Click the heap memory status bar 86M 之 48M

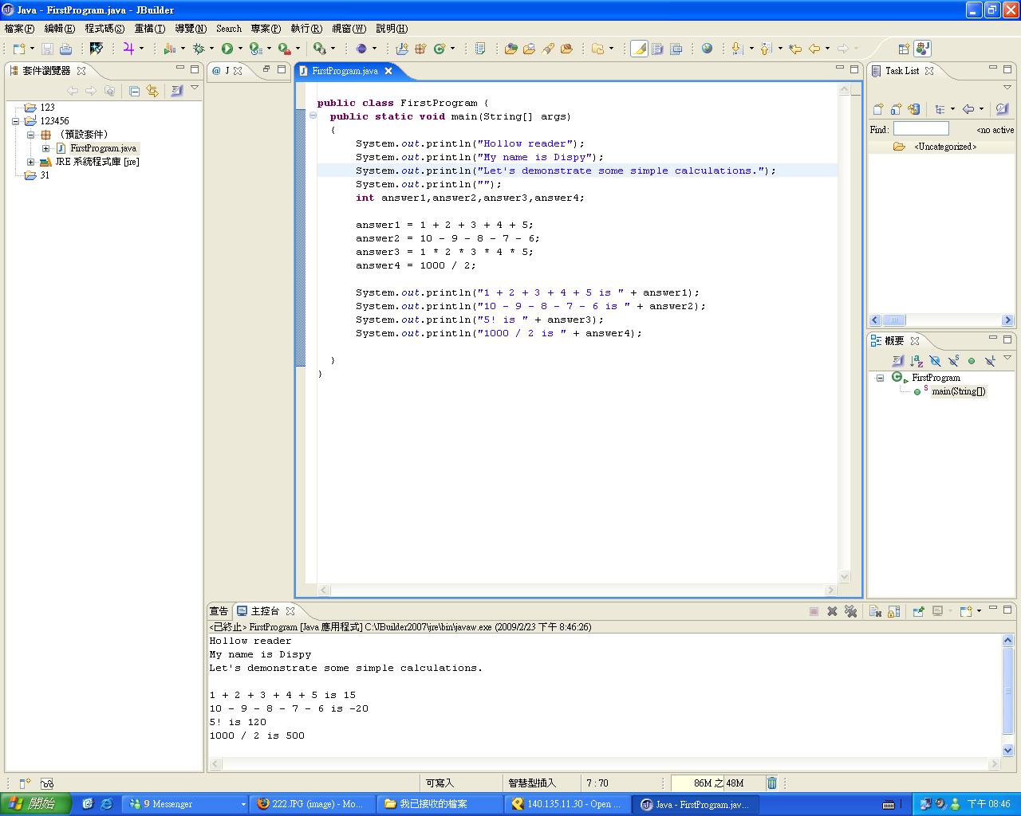pos(717,783)
